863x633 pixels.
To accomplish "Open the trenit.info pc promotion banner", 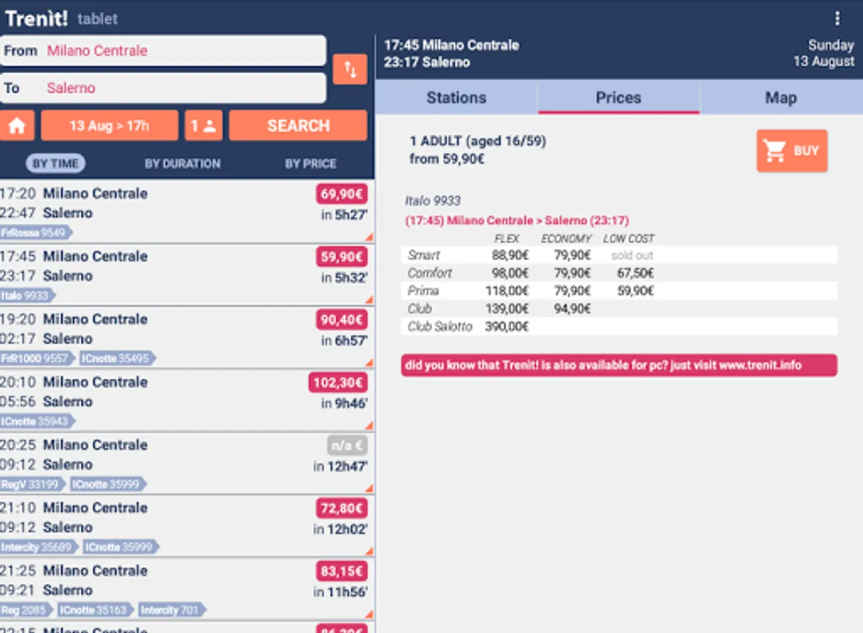I will point(619,365).
